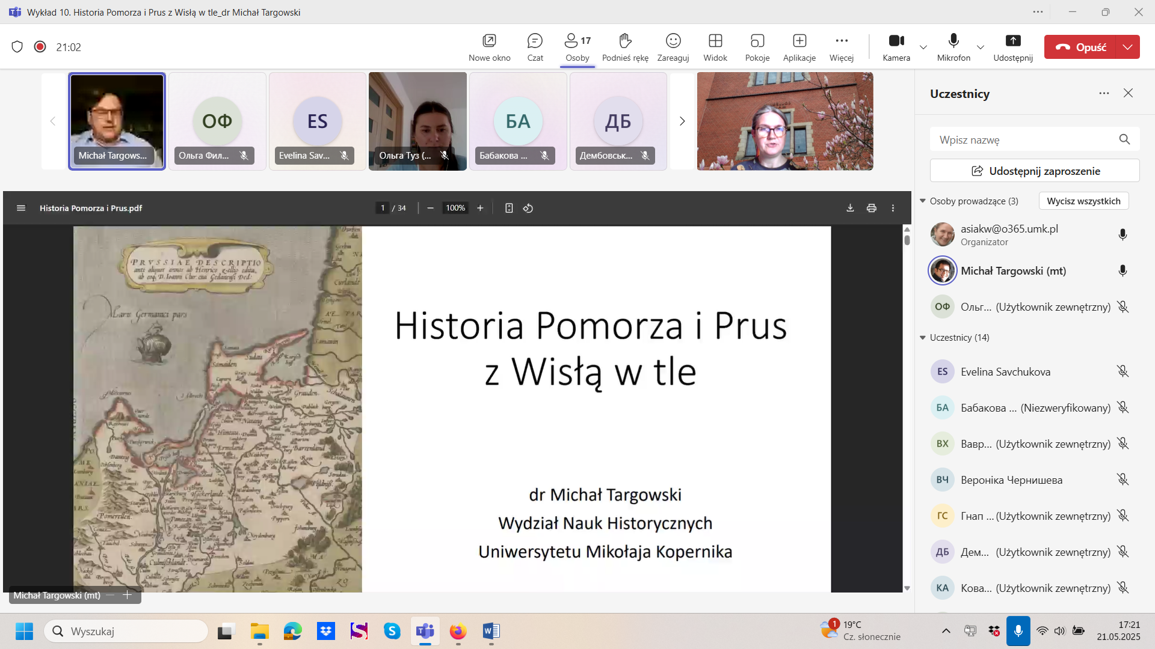Image resolution: width=1155 pixels, height=649 pixels.
Task: Open Firefox from the taskbar
Action: [458, 631]
